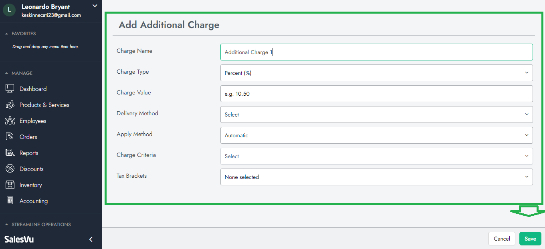This screenshot has width=545, height=249.
Task: Click the Inventory store icon
Action: [x=10, y=185]
